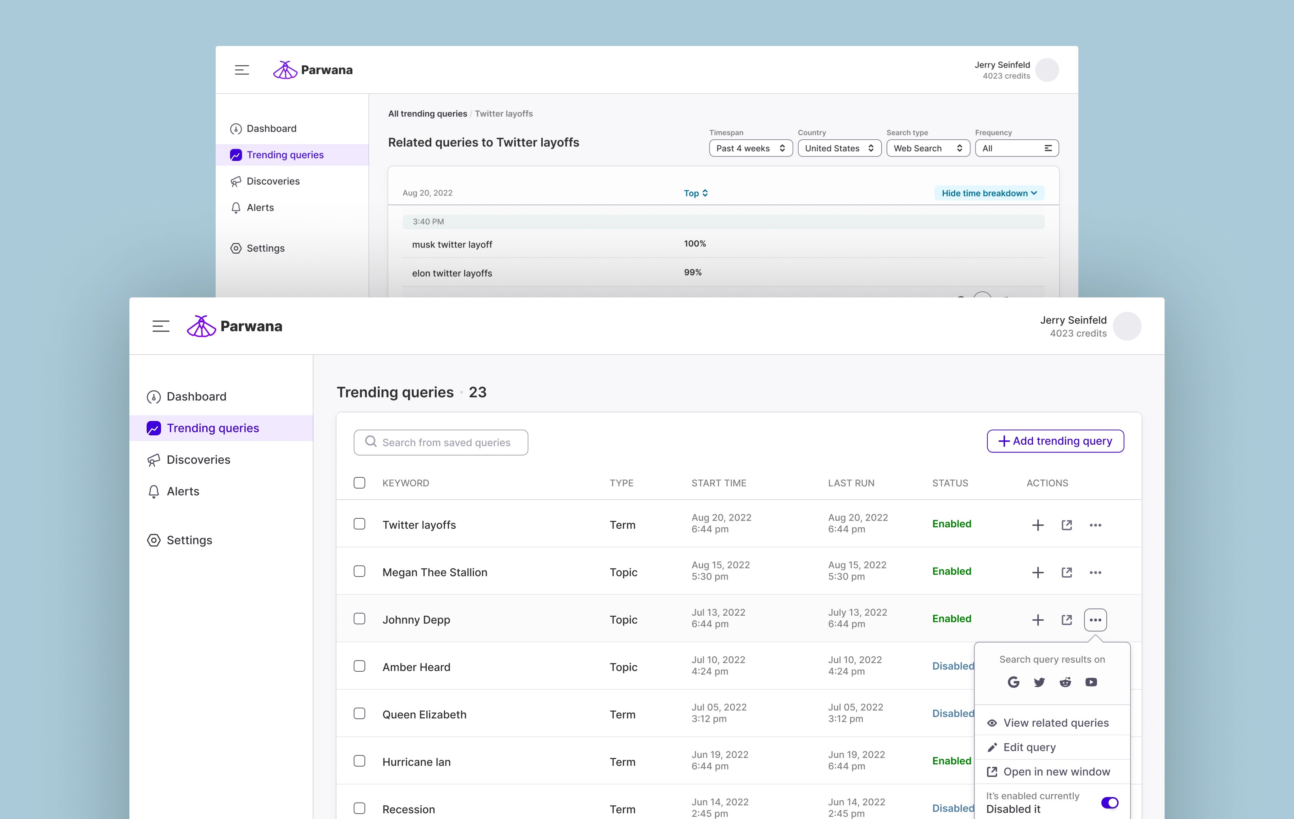This screenshot has height=819, width=1294.
Task: Open more options for Twitter layoffs row
Action: click(x=1095, y=525)
